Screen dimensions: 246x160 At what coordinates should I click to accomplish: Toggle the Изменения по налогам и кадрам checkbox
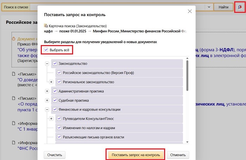(x=59, y=128)
